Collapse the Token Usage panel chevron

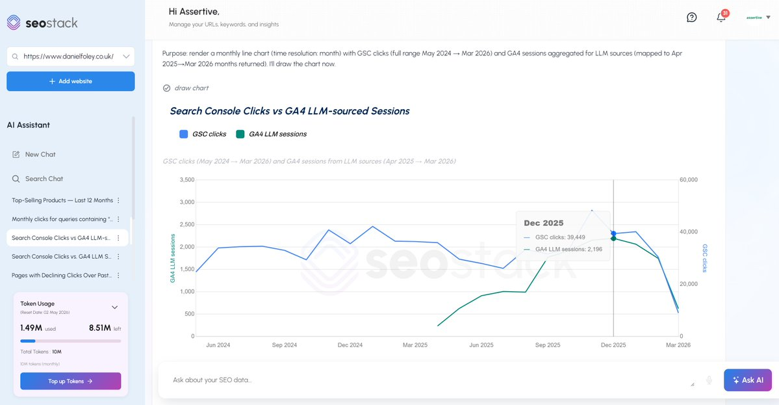[x=115, y=307]
